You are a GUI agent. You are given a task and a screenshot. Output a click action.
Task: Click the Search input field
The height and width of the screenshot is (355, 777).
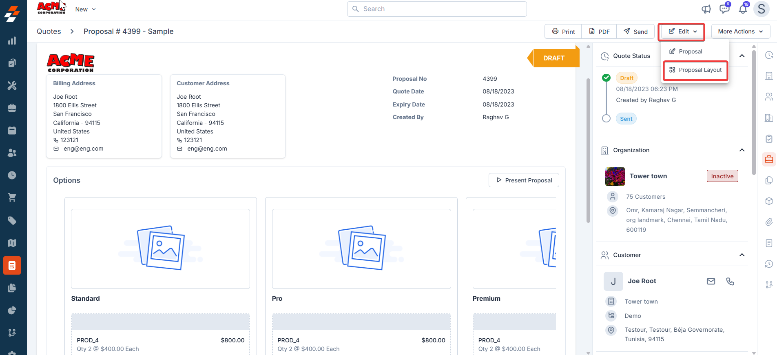coord(437,9)
